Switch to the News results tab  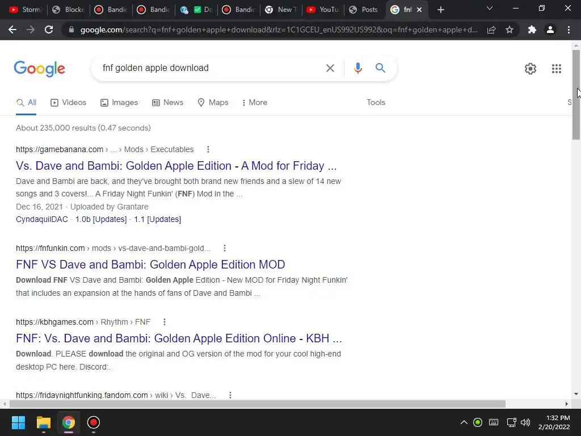point(167,103)
